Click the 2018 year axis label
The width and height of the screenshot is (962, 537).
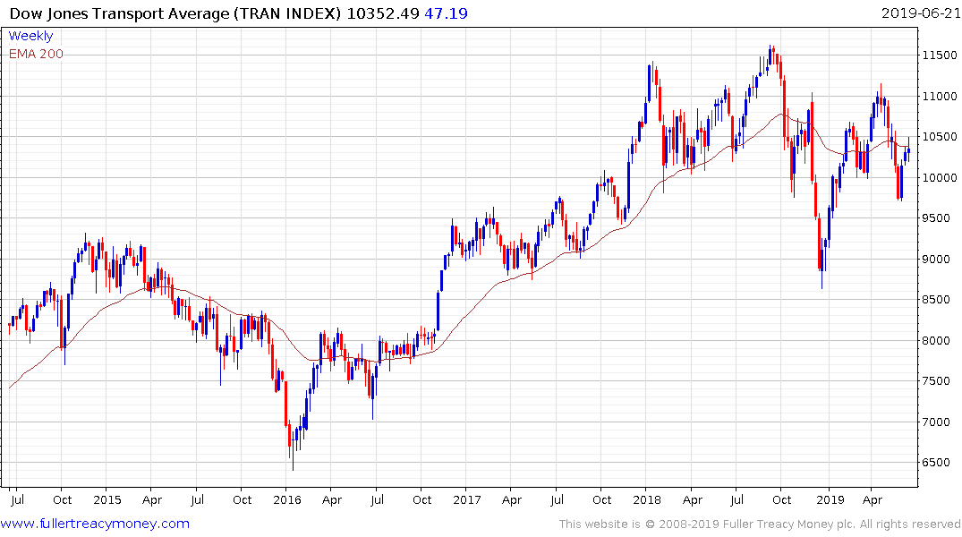pyautogui.click(x=647, y=499)
